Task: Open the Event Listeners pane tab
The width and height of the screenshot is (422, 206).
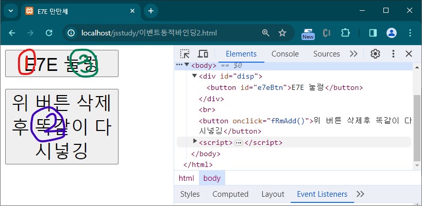Action: pos(322,194)
